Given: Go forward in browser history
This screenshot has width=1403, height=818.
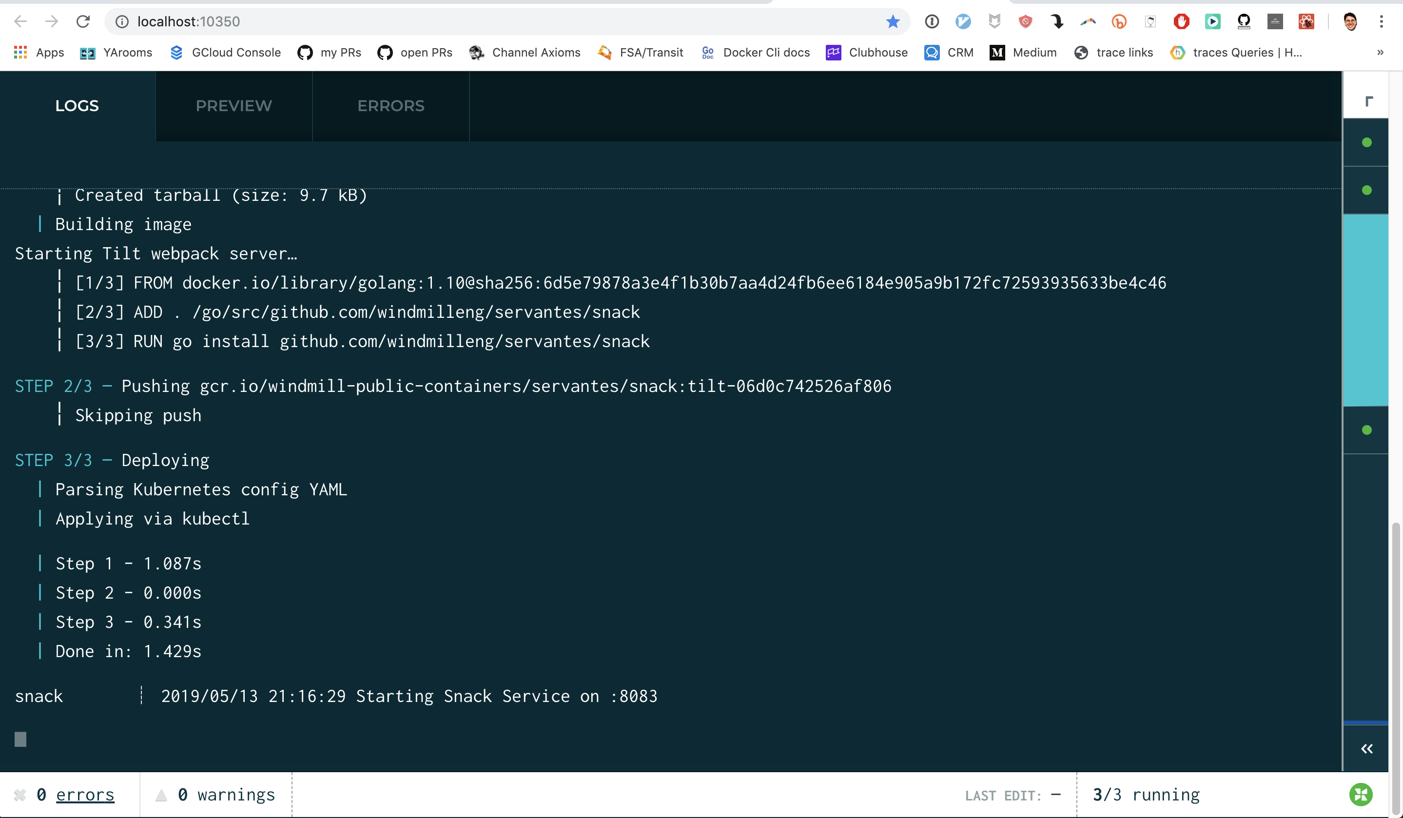Looking at the screenshot, I should (52, 21).
